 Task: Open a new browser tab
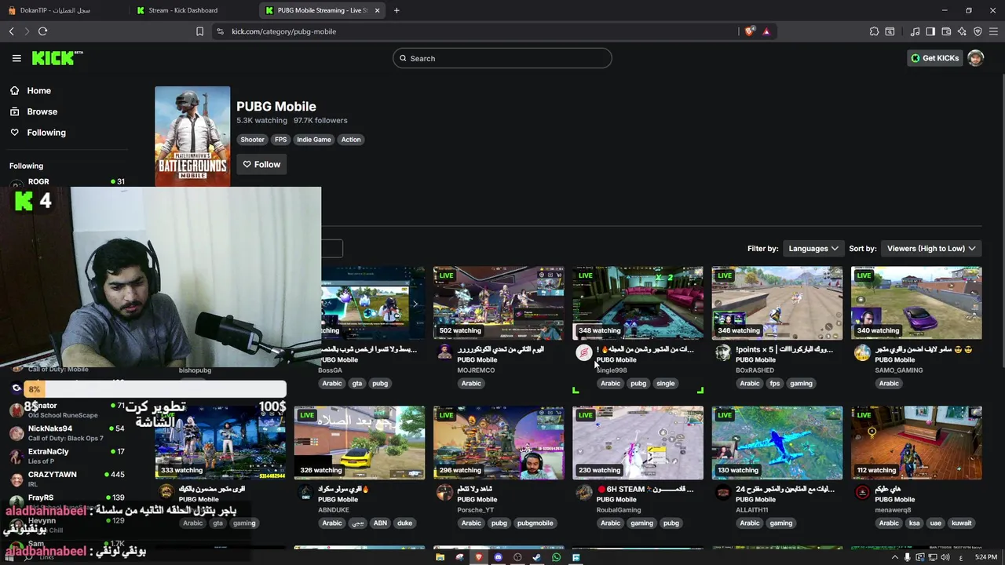coord(397,10)
